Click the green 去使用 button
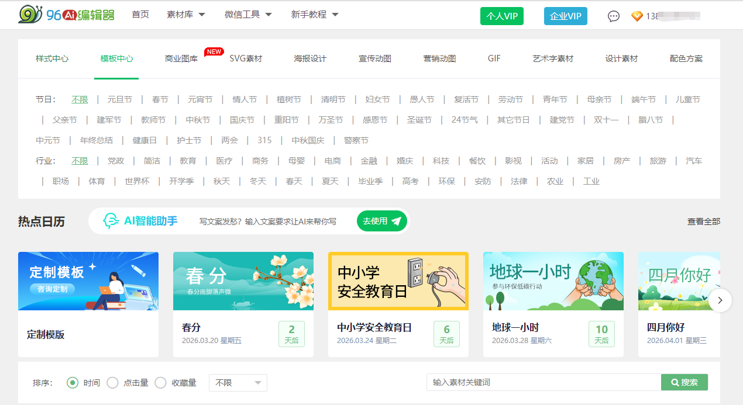 coord(381,221)
